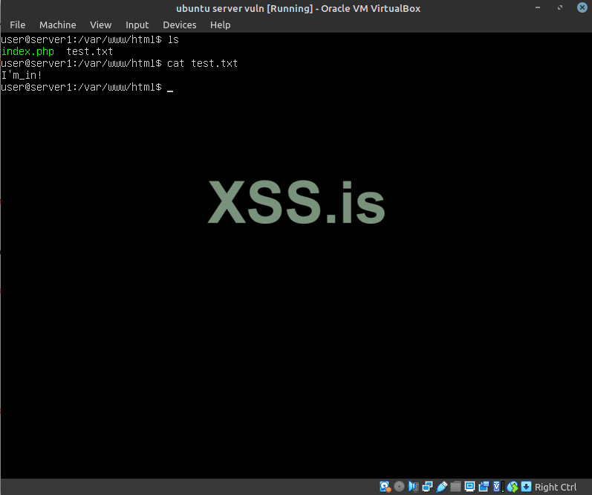Click test.txt in the ls output
The image size is (592, 495).
89,51
